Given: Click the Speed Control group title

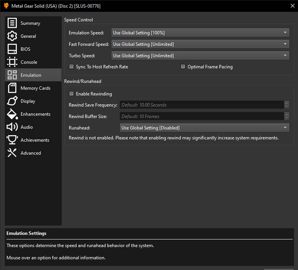Looking at the screenshot, I should [x=78, y=20].
